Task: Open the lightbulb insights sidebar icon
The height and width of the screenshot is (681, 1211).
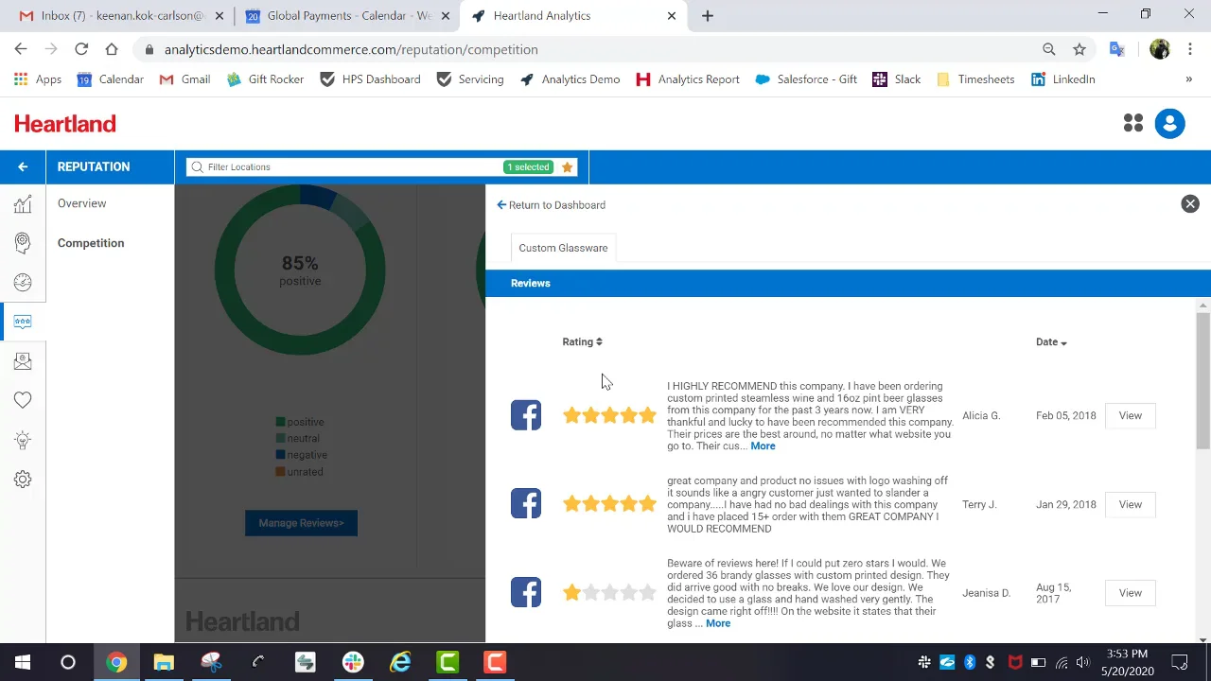Action: pos(23,440)
